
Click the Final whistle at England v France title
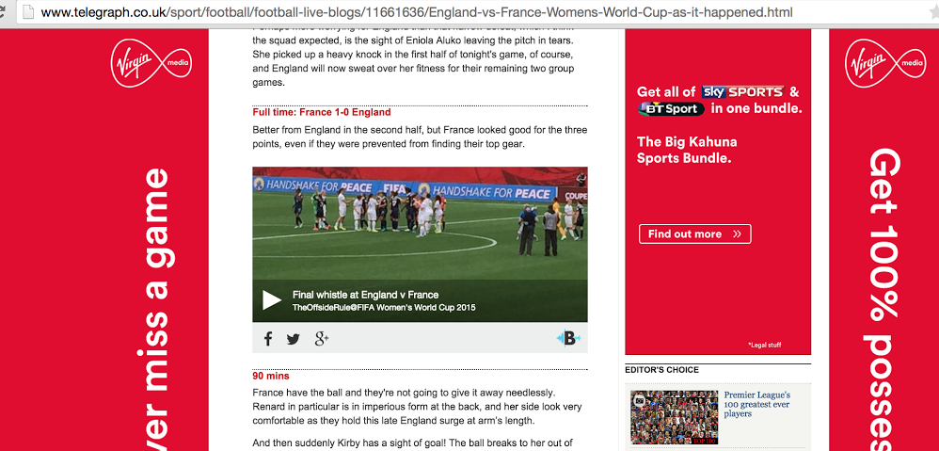[x=365, y=295]
